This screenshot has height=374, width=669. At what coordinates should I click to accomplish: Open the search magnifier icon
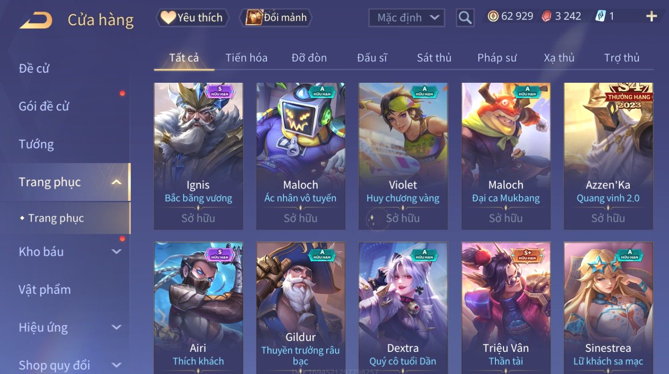pos(465,18)
